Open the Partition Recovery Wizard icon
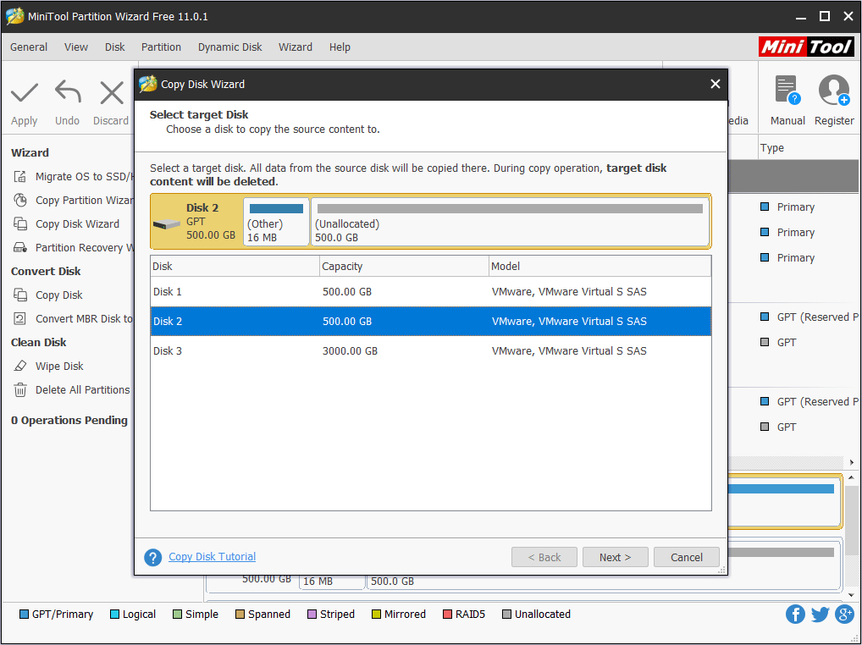This screenshot has height=645, width=862. click(x=19, y=247)
